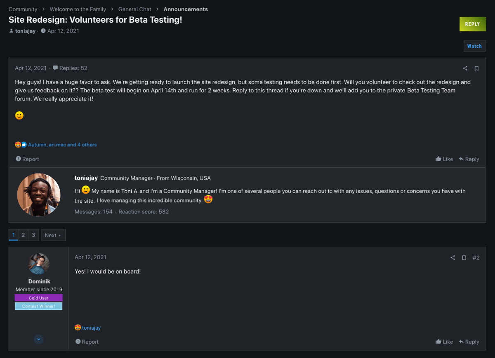Open the 'Autumn, ari.mac and 4 others' reactions link

[62, 145]
